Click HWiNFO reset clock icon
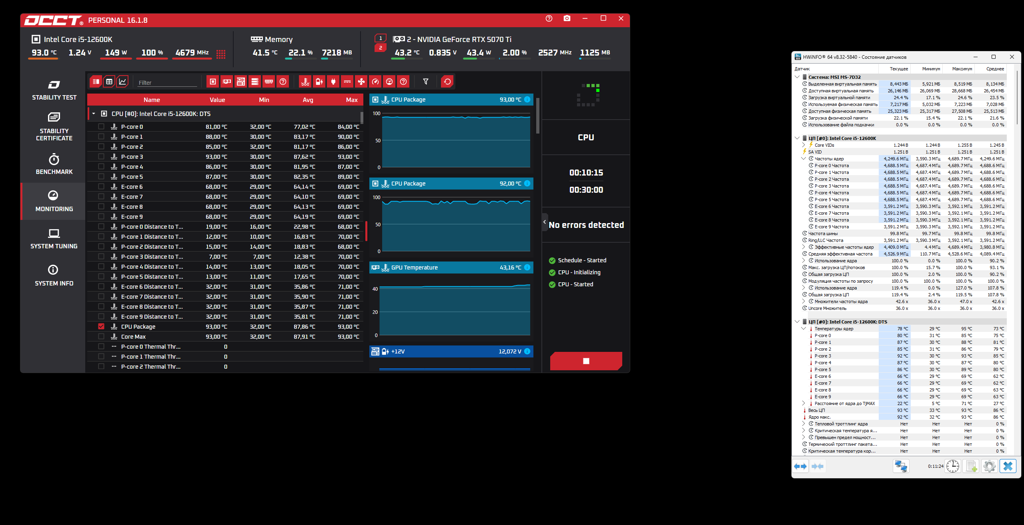1024x525 pixels. (952, 466)
